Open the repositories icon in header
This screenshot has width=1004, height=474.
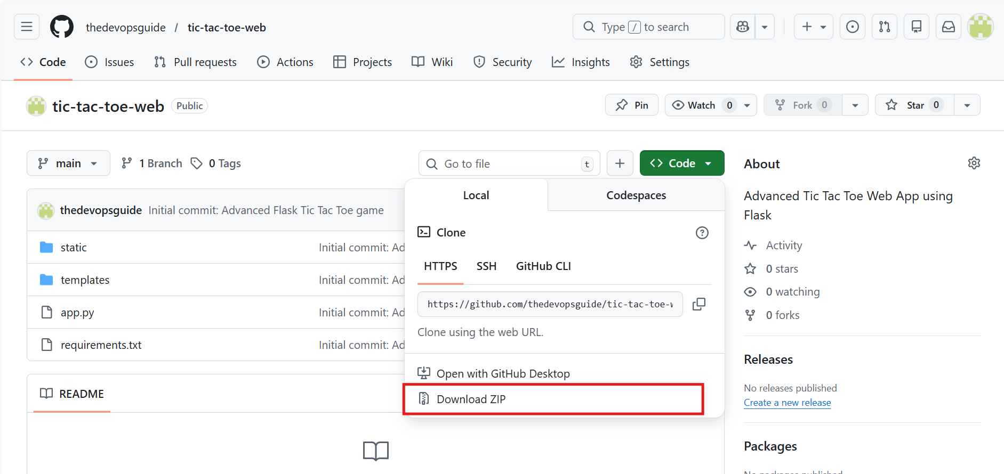pos(917,27)
